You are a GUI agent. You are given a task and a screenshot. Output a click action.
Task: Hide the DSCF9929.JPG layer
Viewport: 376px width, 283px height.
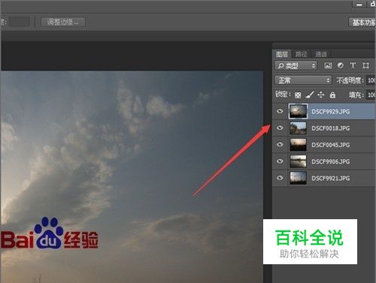[x=280, y=111]
